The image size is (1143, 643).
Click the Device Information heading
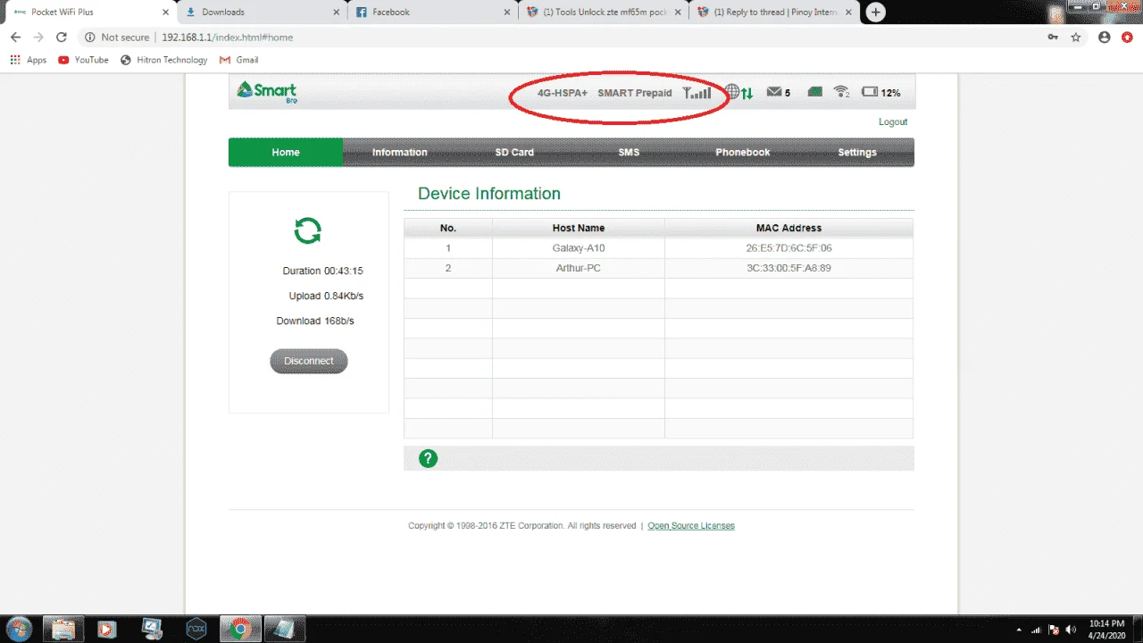489,194
